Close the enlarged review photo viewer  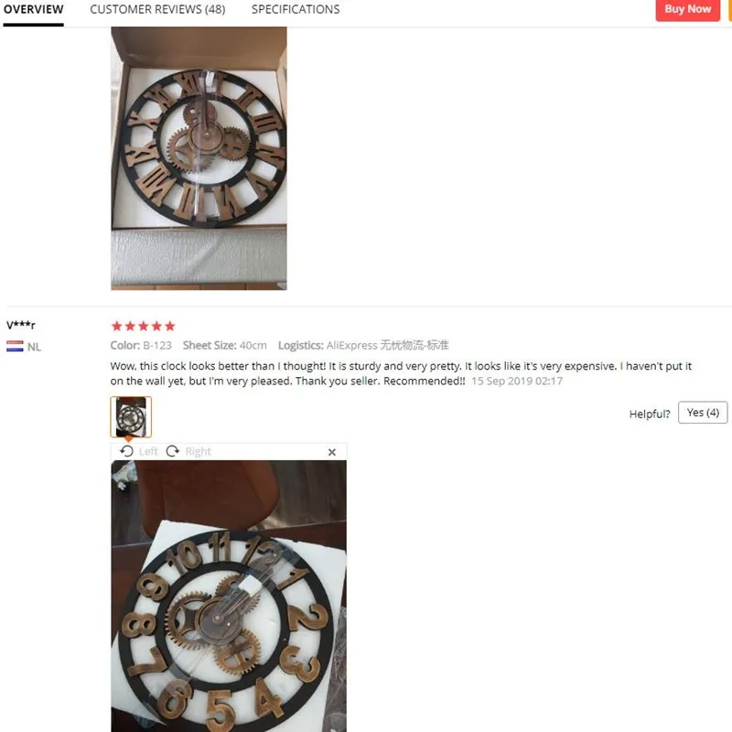click(332, 452)
